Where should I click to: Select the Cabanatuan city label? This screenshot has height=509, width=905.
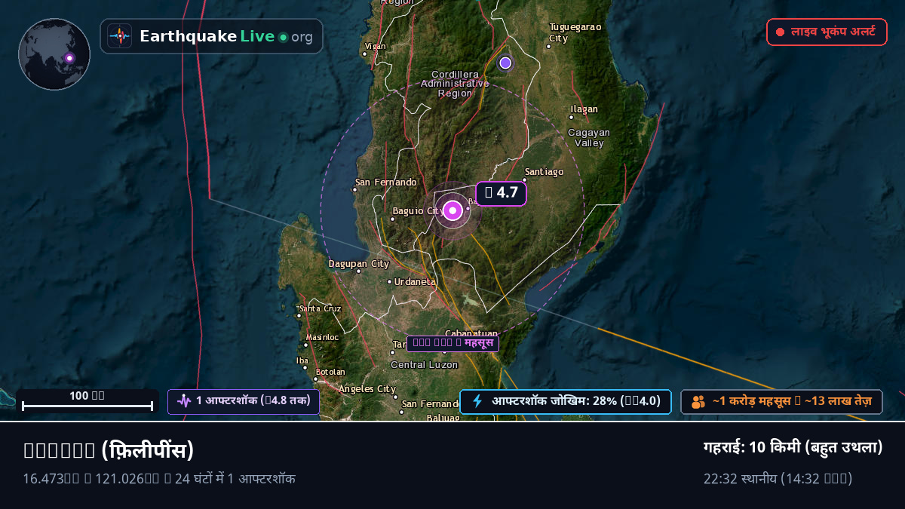[471, 333]
